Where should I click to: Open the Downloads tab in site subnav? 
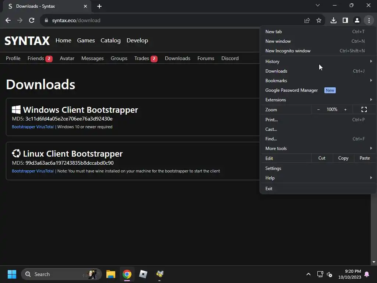coord(178,58)
